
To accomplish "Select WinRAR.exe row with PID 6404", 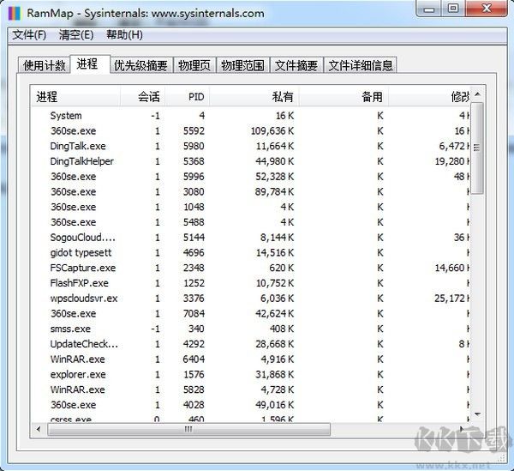I will coord(251,359).
